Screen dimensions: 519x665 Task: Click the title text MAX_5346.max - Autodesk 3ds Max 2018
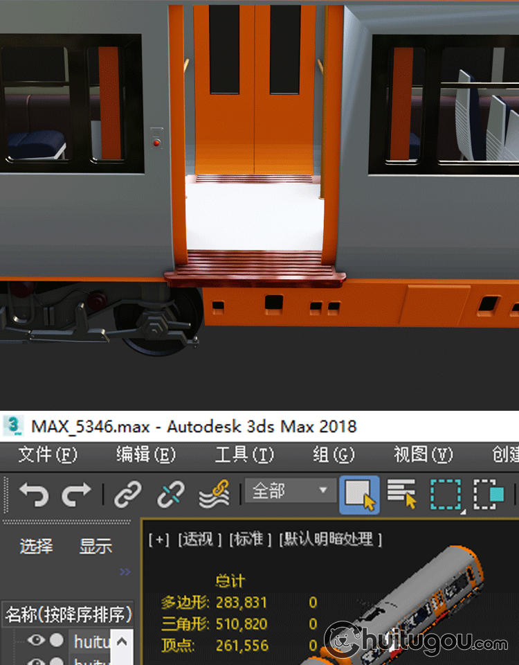tap(194, 427)
